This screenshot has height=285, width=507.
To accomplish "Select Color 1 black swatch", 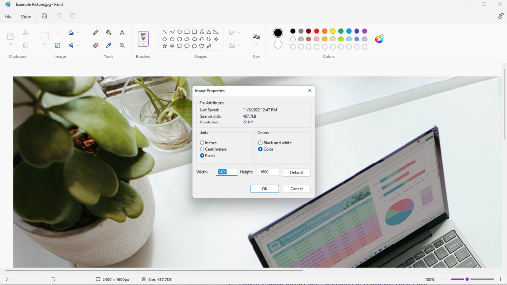I will click(278, 33).
